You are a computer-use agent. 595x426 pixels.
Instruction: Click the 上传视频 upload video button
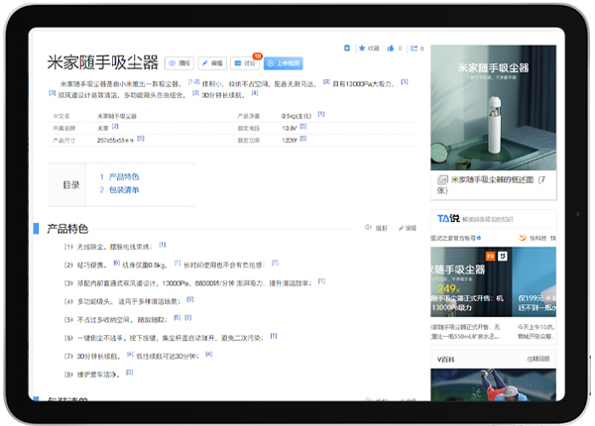click(x=283, y=62)
